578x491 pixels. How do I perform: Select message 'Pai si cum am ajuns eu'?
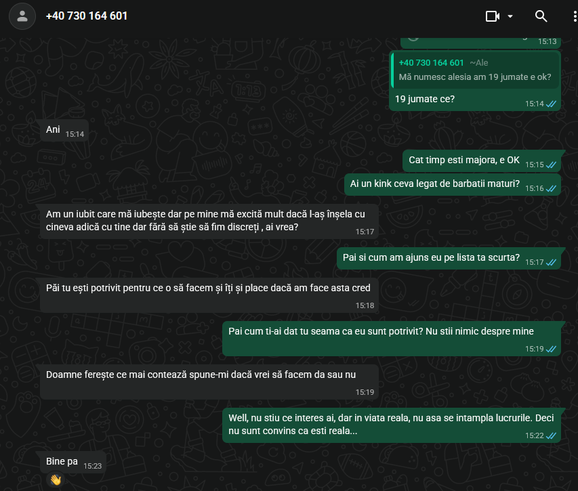click(449, 258)
